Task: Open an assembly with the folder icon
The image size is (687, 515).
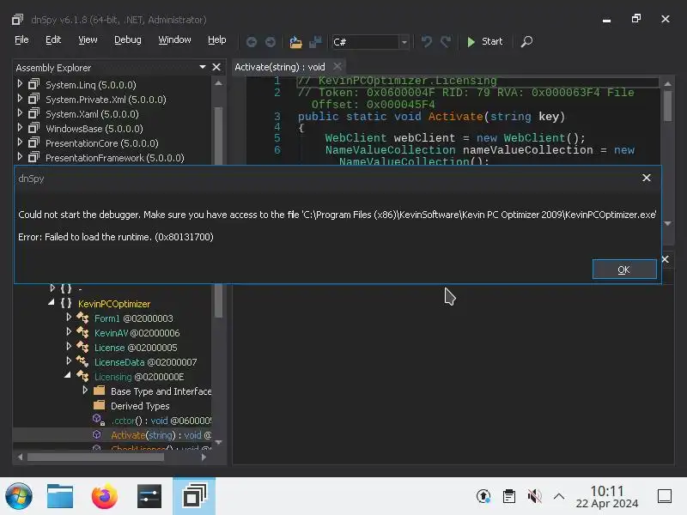Action: [295, 42]
